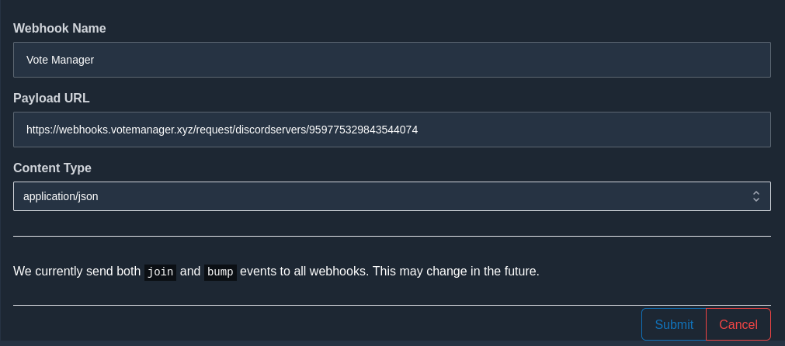785x346 pixels.
Task: Click the server ID number ending the URL
Action: pyautogui.click(x=363, y=130)
